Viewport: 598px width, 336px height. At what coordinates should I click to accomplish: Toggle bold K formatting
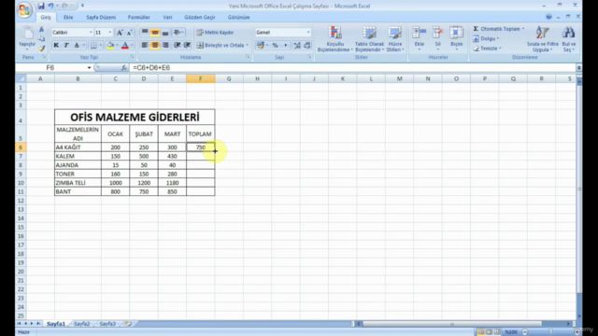56,45
